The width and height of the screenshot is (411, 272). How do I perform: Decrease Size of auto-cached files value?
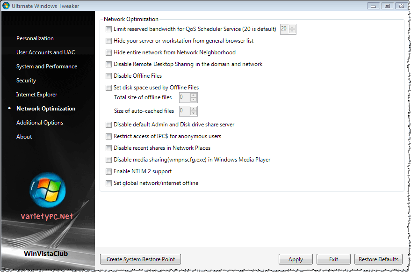point(194,113)
